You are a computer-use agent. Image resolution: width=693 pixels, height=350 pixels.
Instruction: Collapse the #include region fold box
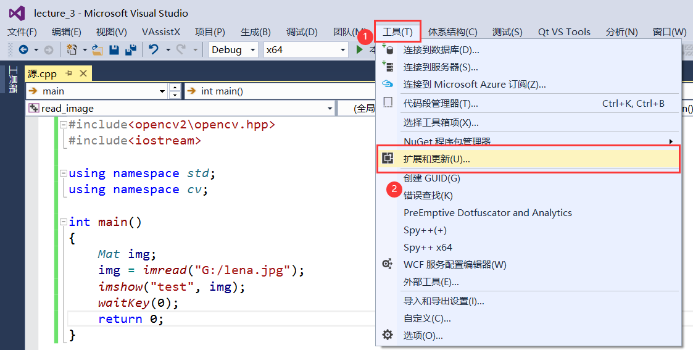[63, 125]
